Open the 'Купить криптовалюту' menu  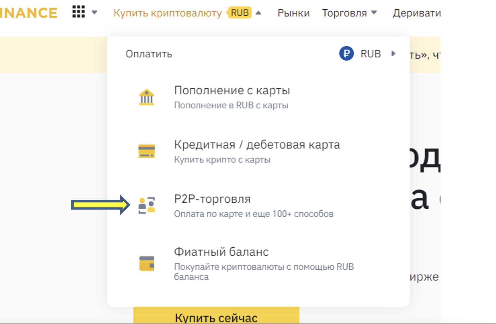tap(167, 13)
